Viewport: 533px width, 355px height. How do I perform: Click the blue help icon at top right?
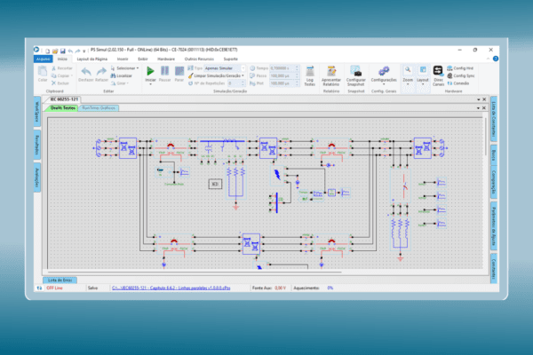[496, 59]
